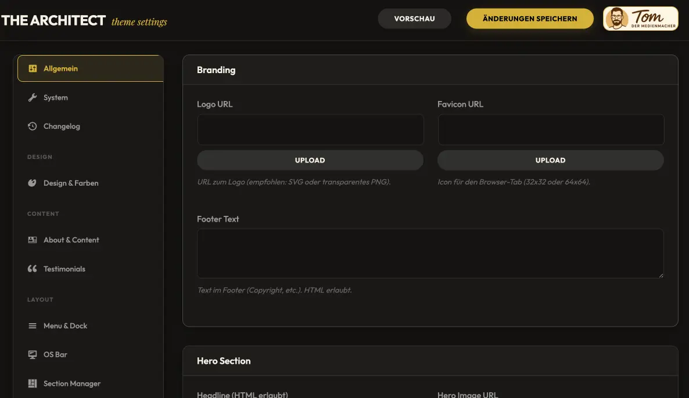Click the clock icon beside Changelog
Image resolution: width=689 pixels, height=398 pixels.
[x=33, y=126]
